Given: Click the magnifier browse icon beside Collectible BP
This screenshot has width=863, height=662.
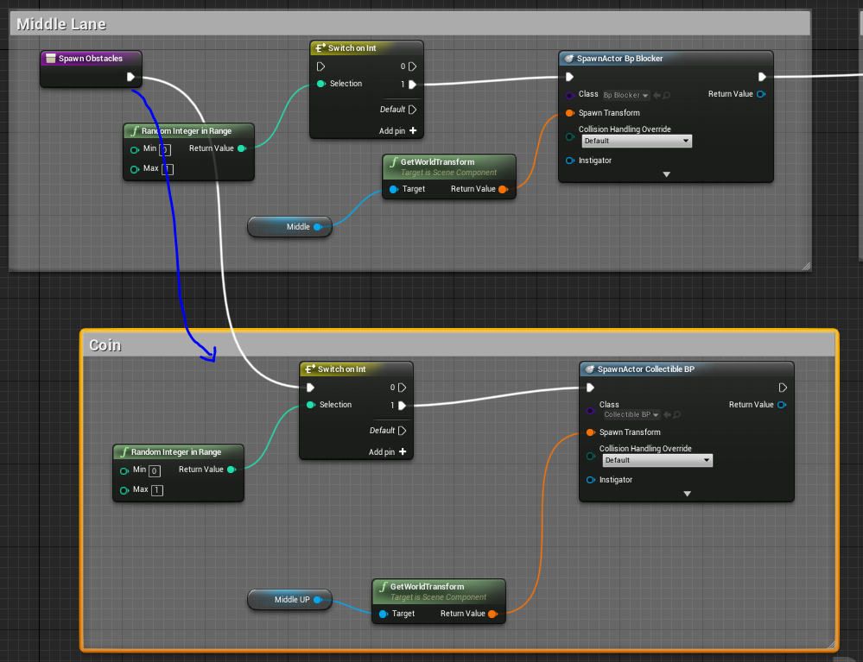Looking at the screenshot, I should click(x=677, y=415).
